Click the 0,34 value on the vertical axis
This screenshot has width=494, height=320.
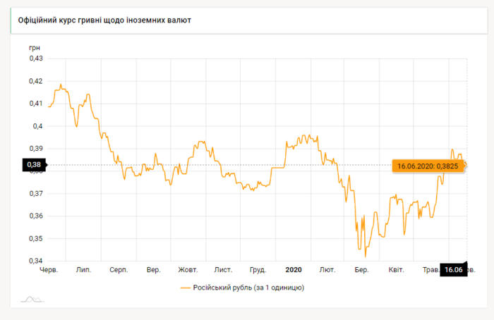pos(35,261)
